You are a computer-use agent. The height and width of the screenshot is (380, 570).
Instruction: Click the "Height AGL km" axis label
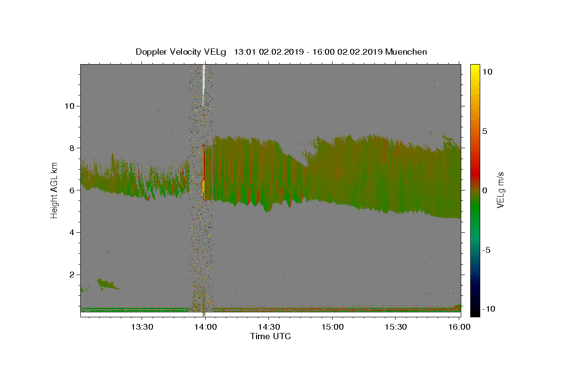[x=54, y=190]
